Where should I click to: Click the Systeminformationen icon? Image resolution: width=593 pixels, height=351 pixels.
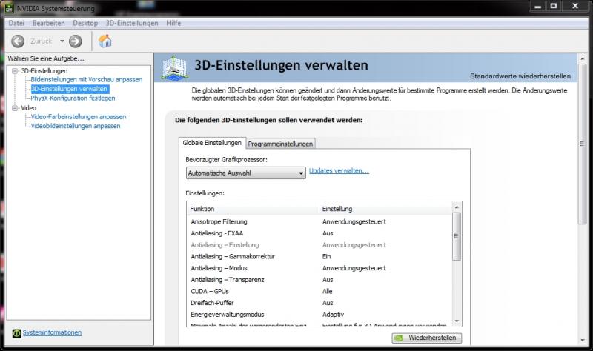pyautogui.click(x=16, y=333)
